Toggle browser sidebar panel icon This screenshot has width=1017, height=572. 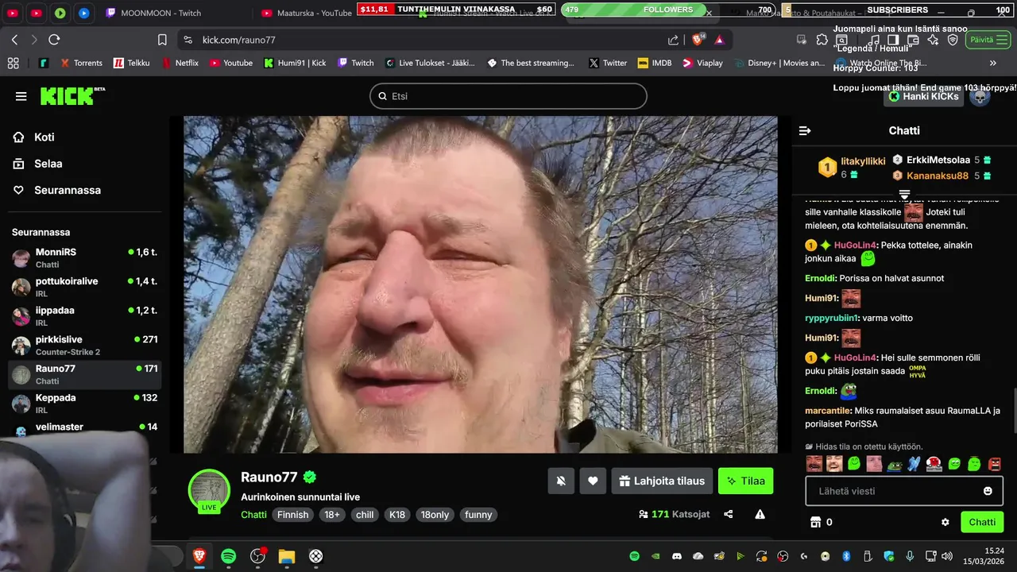point(893,40)
